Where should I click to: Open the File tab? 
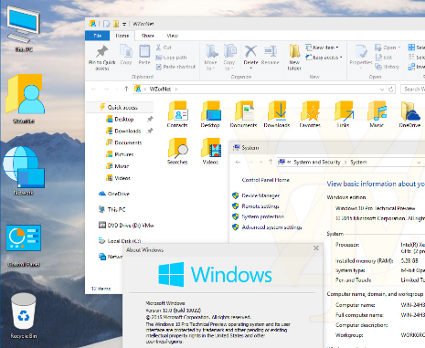click(x=97, y=36)
